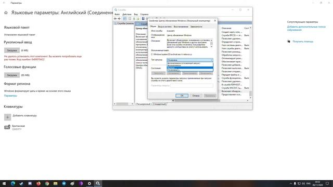Open ENG language indicator in tray

(309, 183)
